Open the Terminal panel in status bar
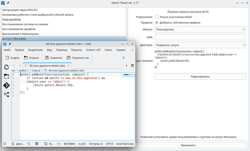Screen dimensions: 250x151 [49, 144]
